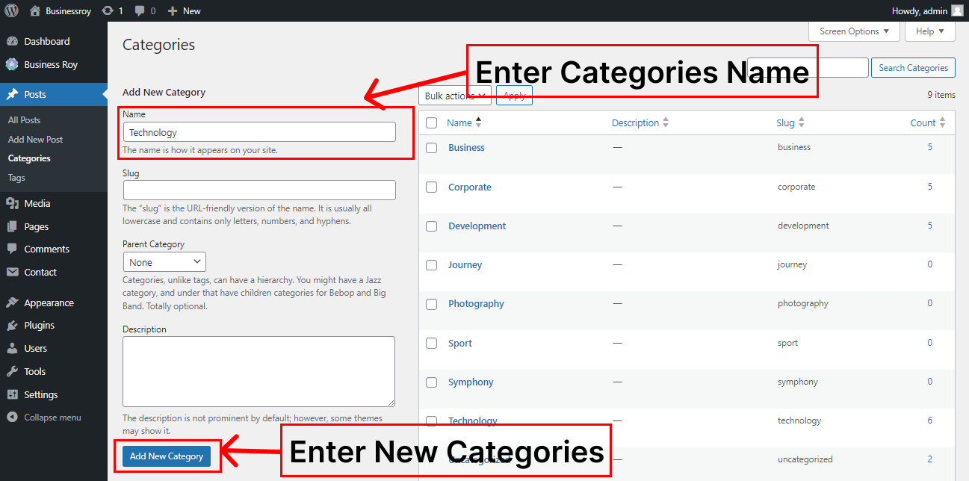
Task: Expand the Screen Options panel
Action: [854, 31]
